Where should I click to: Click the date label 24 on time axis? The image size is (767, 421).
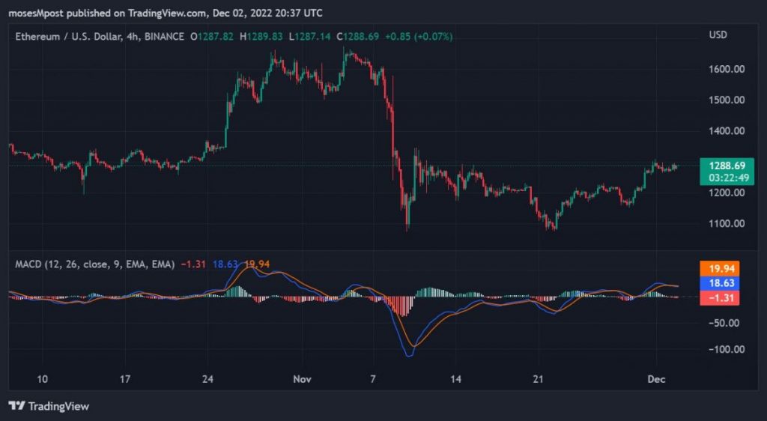pos(207,380)
